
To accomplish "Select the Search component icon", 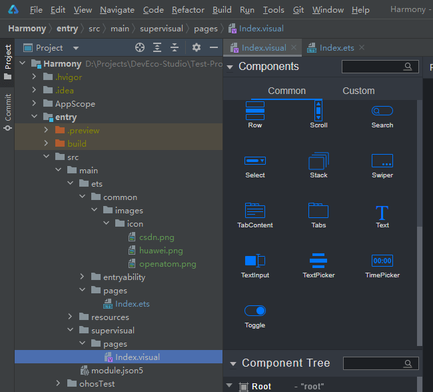I will (382, 111).
